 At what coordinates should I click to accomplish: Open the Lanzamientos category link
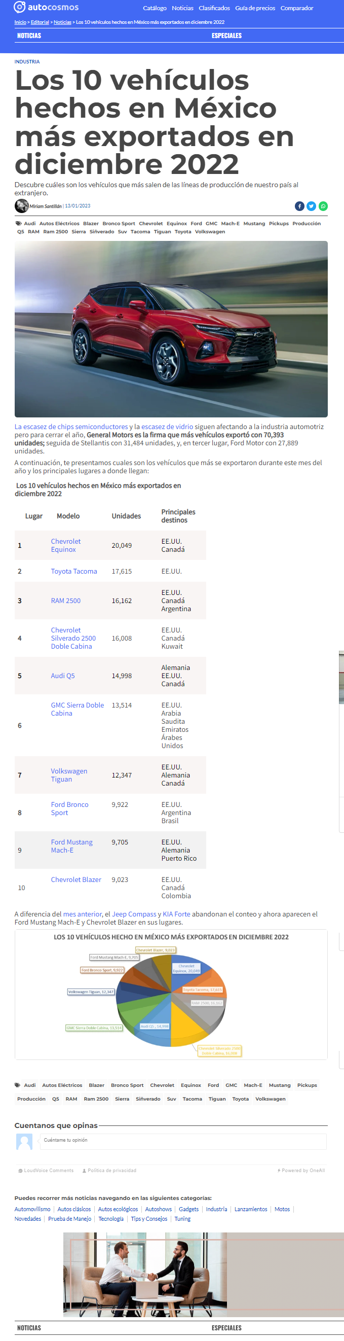250,1209
